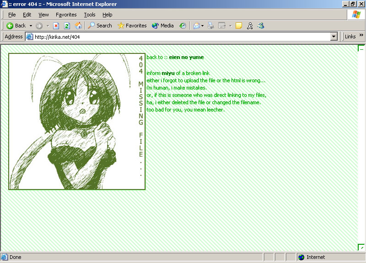Expand the Back button history dropdown arrow
The image size is (366, 263).
tap(31, 26)
